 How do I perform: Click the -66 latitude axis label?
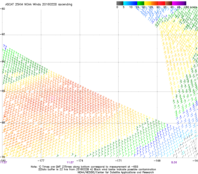[x=2, y=91]
